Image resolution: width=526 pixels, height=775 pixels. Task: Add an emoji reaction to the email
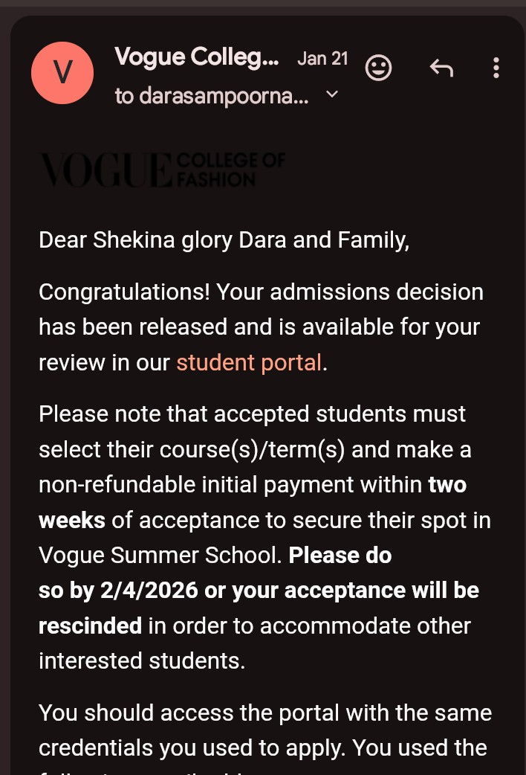pos(379,68)
